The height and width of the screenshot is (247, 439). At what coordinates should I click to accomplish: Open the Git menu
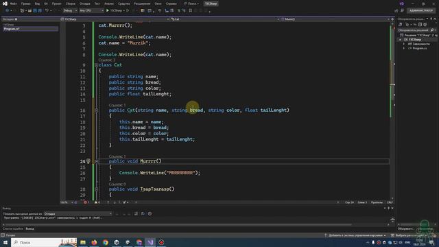[x=46, y=3]
